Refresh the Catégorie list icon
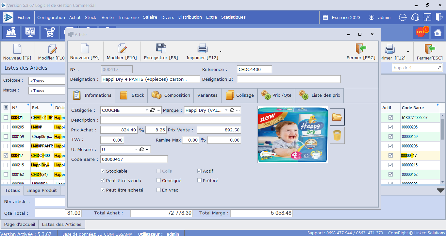 [x=152, y=110]
